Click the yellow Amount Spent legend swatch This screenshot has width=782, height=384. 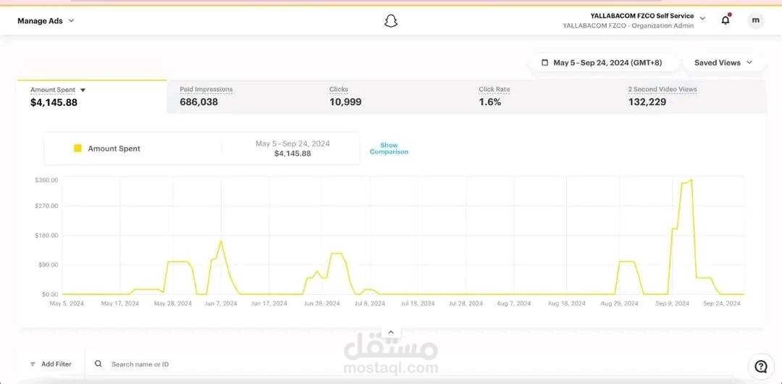77,149
